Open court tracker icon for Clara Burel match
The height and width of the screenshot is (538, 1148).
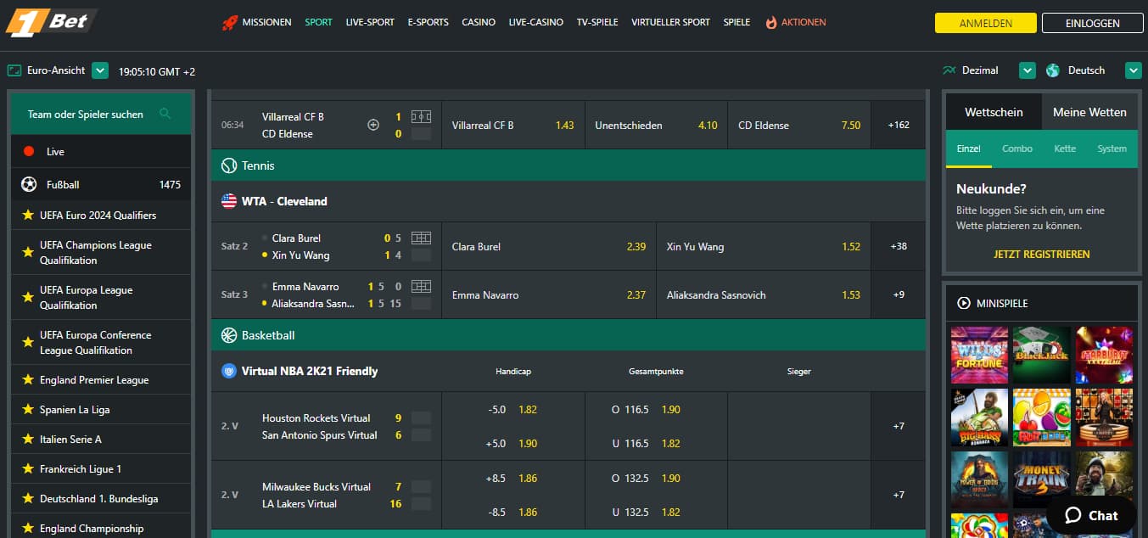click(421, 238)
